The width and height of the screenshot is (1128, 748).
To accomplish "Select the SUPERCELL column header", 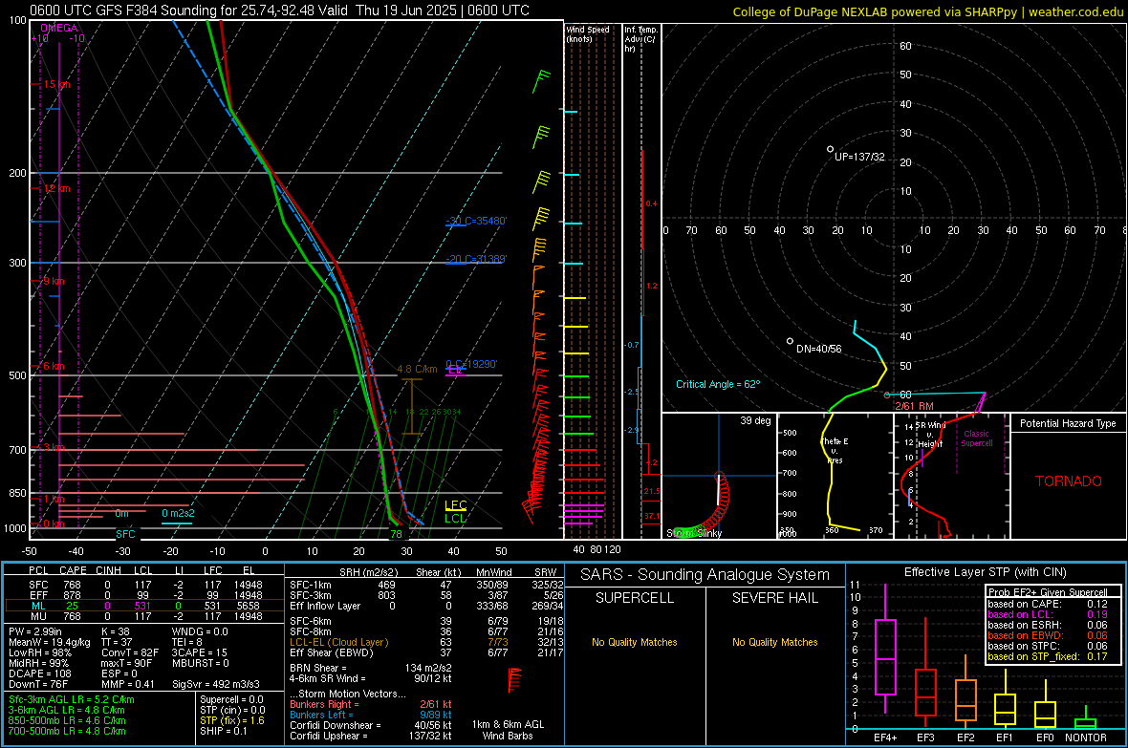I will (x=635, y=598).
